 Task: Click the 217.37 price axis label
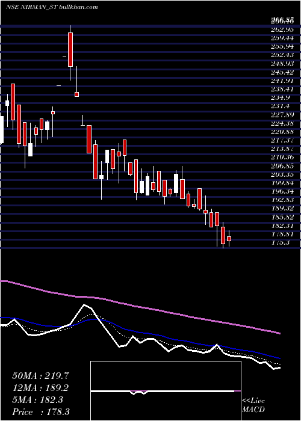(282, 141)
